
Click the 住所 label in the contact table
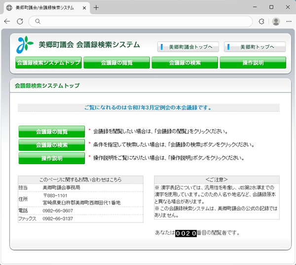[x=23, y=199]
